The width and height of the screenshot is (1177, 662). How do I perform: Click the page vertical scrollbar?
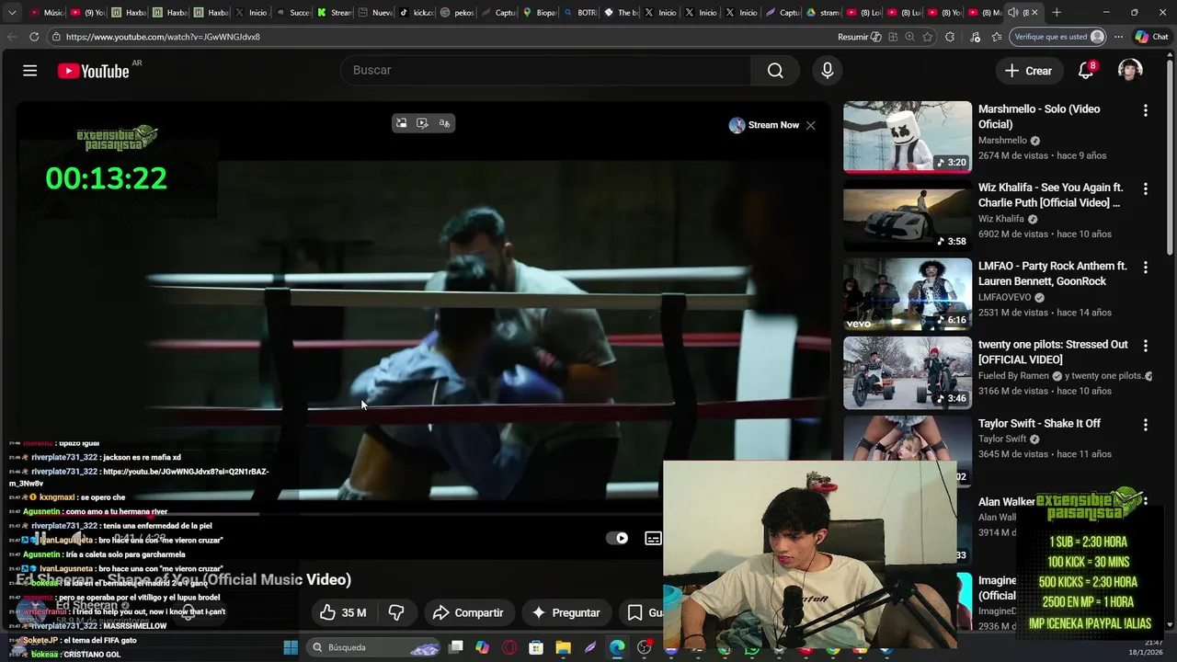coord(1170,156)
